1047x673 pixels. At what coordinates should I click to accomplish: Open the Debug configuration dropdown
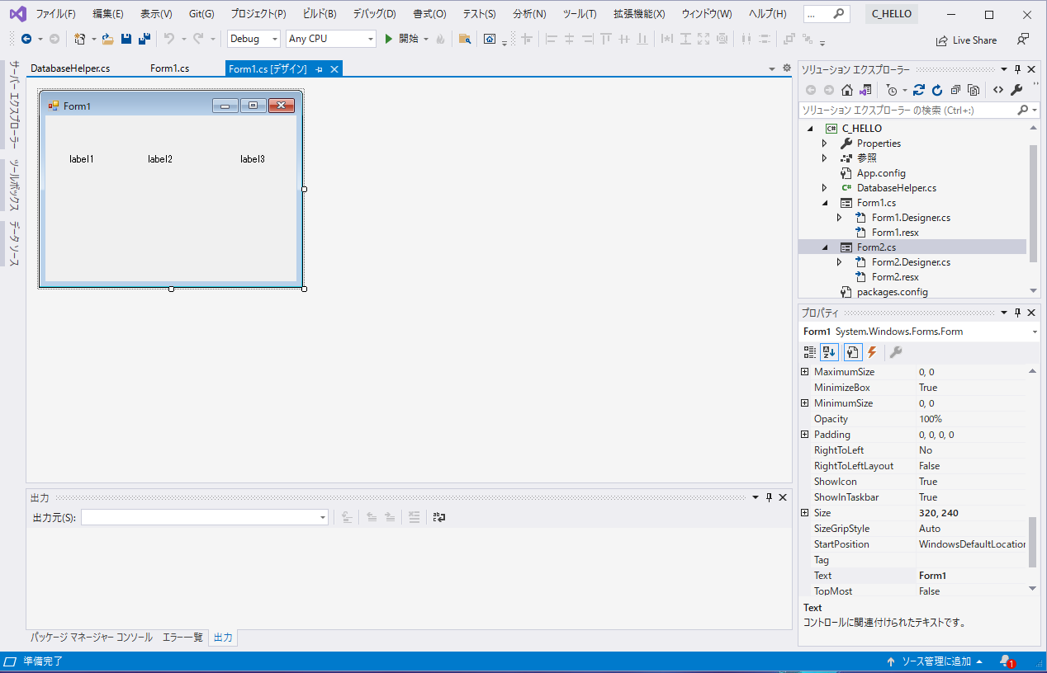253,39
